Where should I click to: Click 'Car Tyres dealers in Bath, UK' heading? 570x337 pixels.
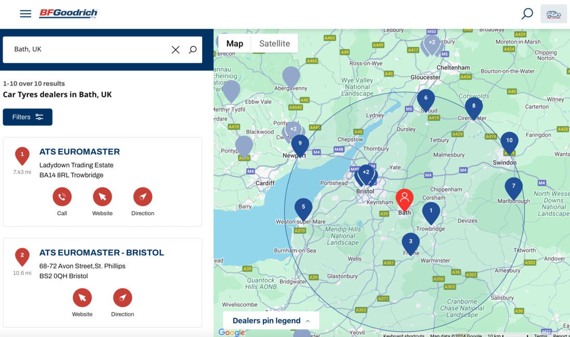[x=58, y=95]
